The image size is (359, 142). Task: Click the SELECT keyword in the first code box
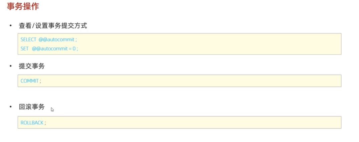point(28,39)
